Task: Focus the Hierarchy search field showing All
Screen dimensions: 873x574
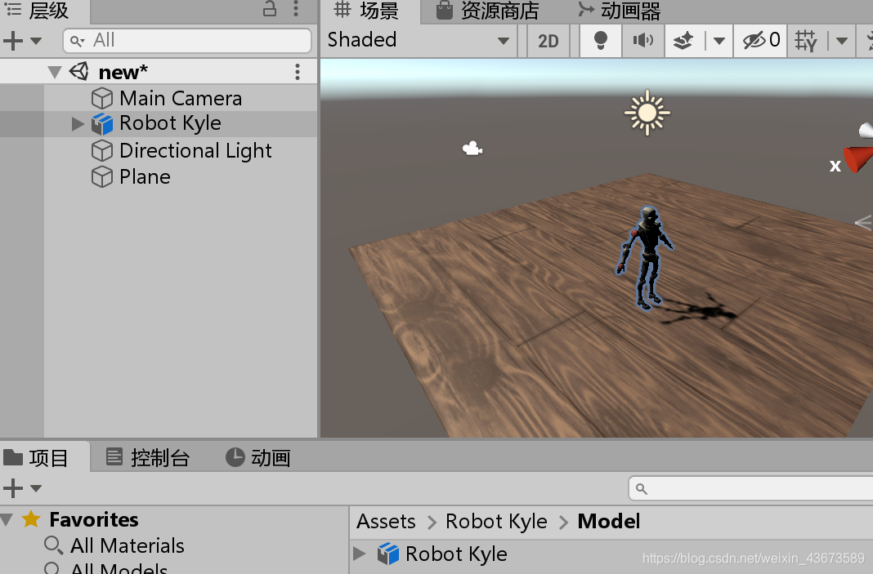Action: click(x=187, y=41)
